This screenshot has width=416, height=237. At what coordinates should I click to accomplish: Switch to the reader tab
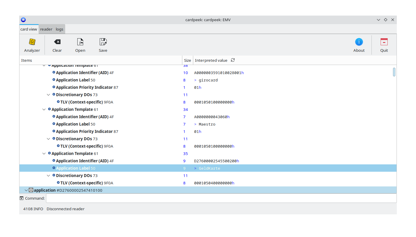[x=46, y=29]
